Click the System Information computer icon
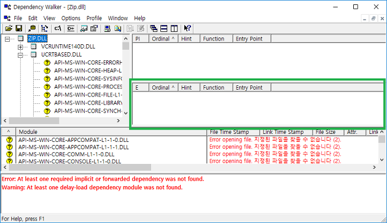Viewport: 387px width, 223px height. (x=107, y=29)
